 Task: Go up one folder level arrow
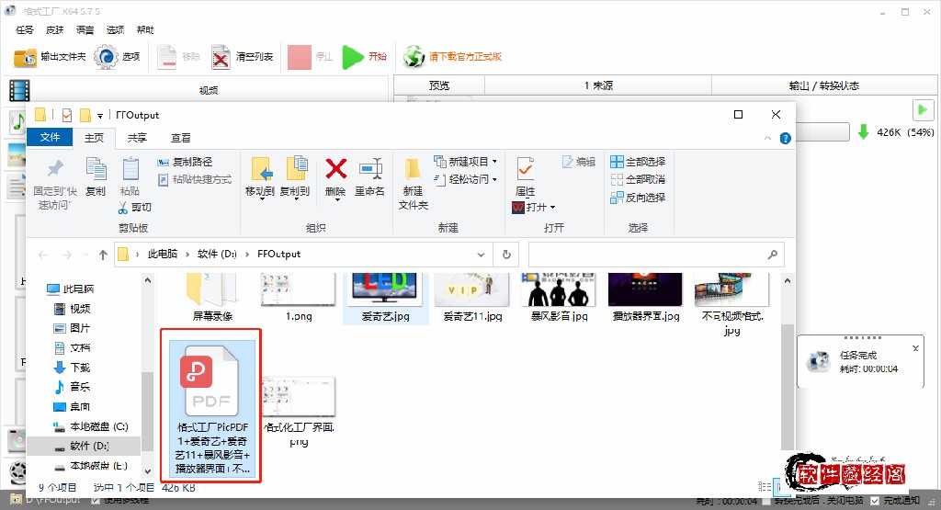coord(103,255)
